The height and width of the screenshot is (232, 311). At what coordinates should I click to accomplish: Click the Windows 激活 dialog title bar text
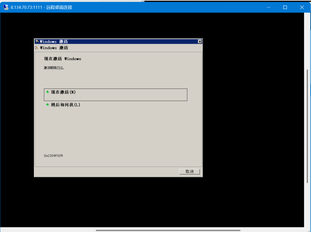pyautogui.click(x=54, y=42)
